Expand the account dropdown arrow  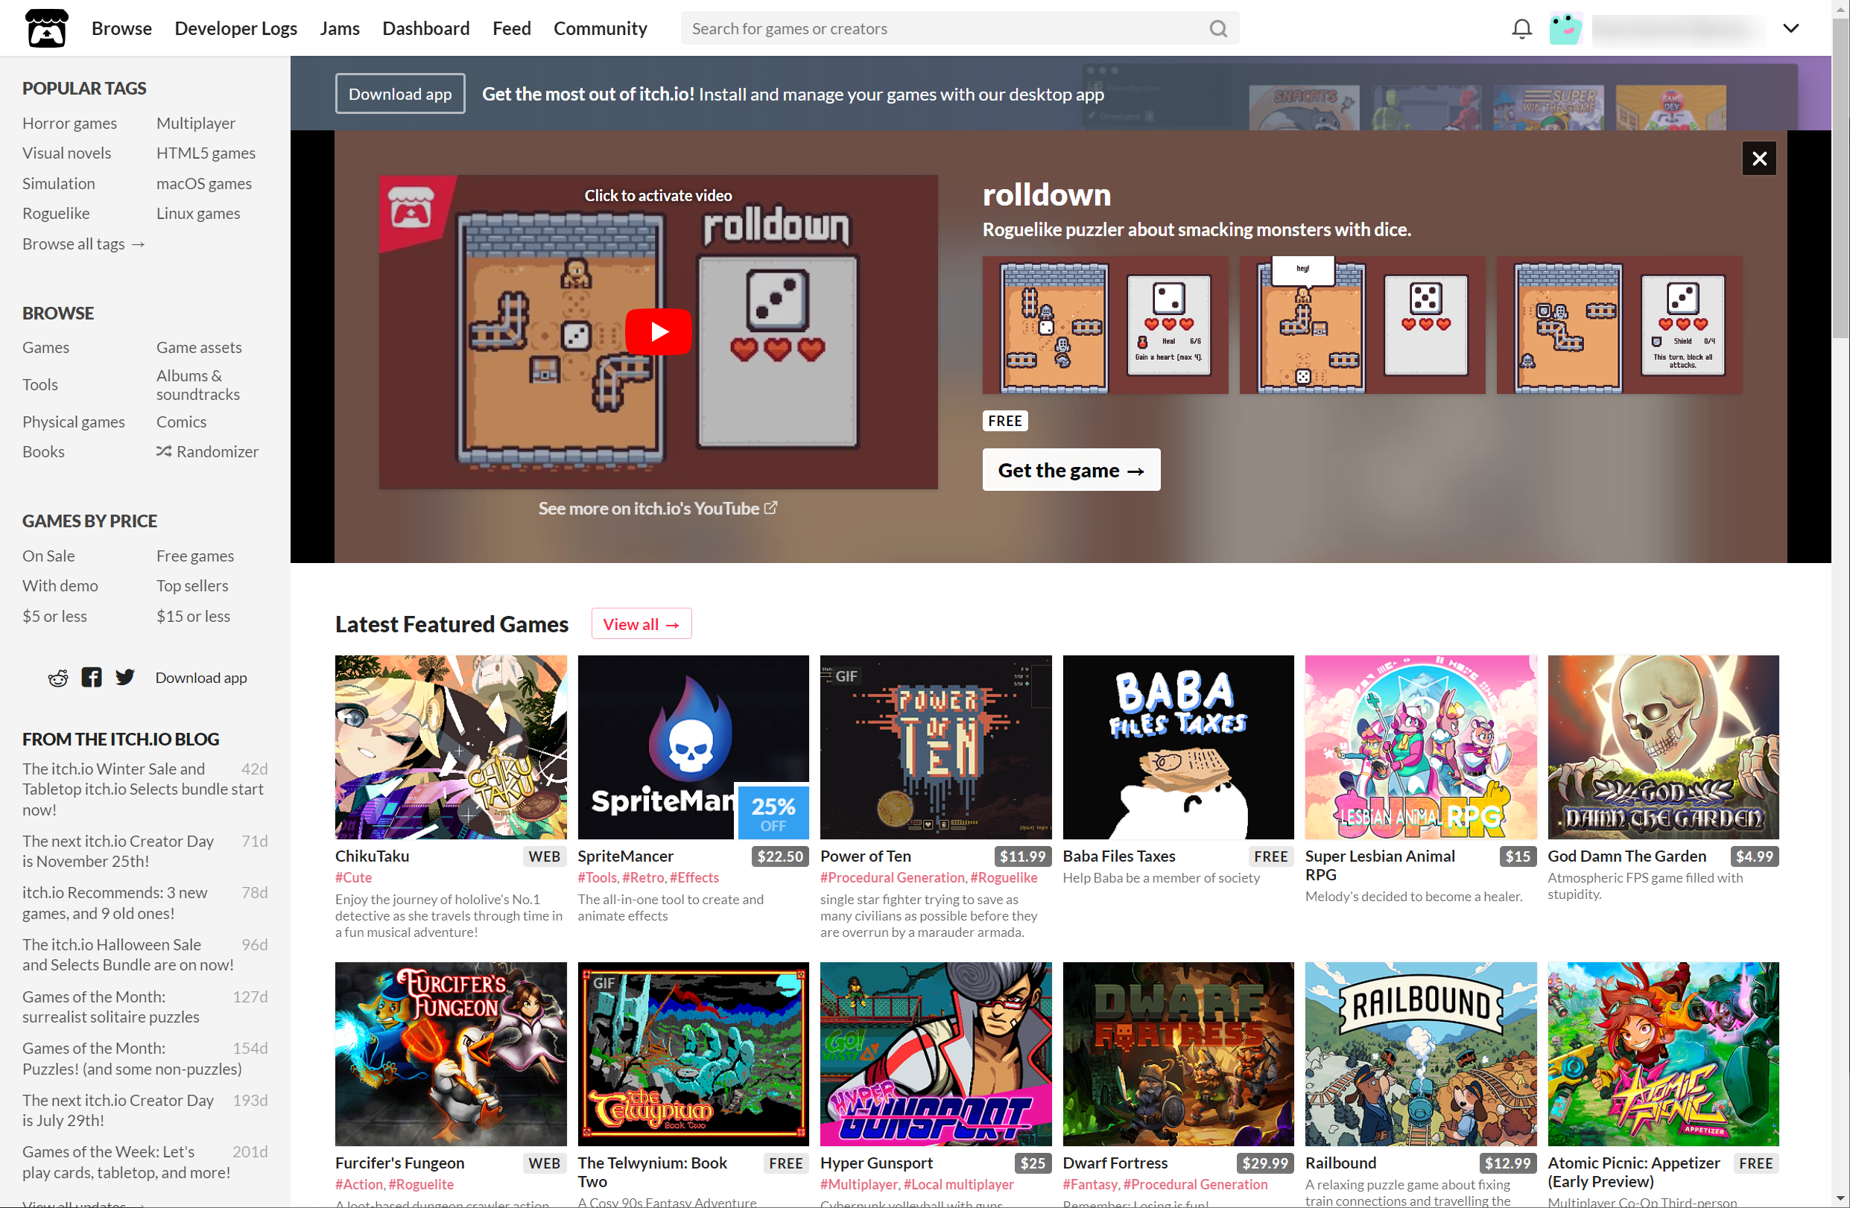[x=1791, y=29]
